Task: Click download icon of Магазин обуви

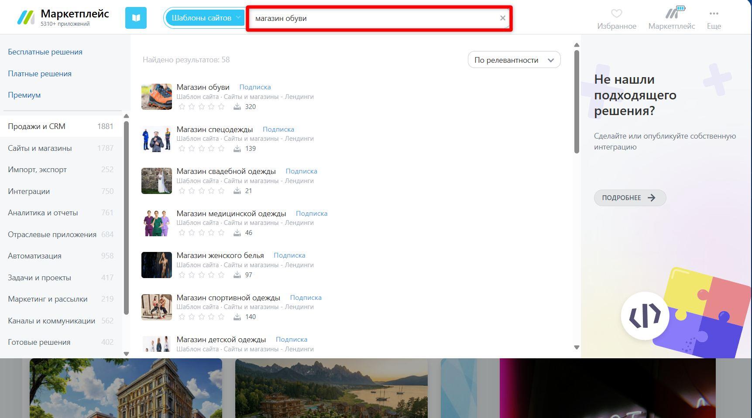Action: 237,107
